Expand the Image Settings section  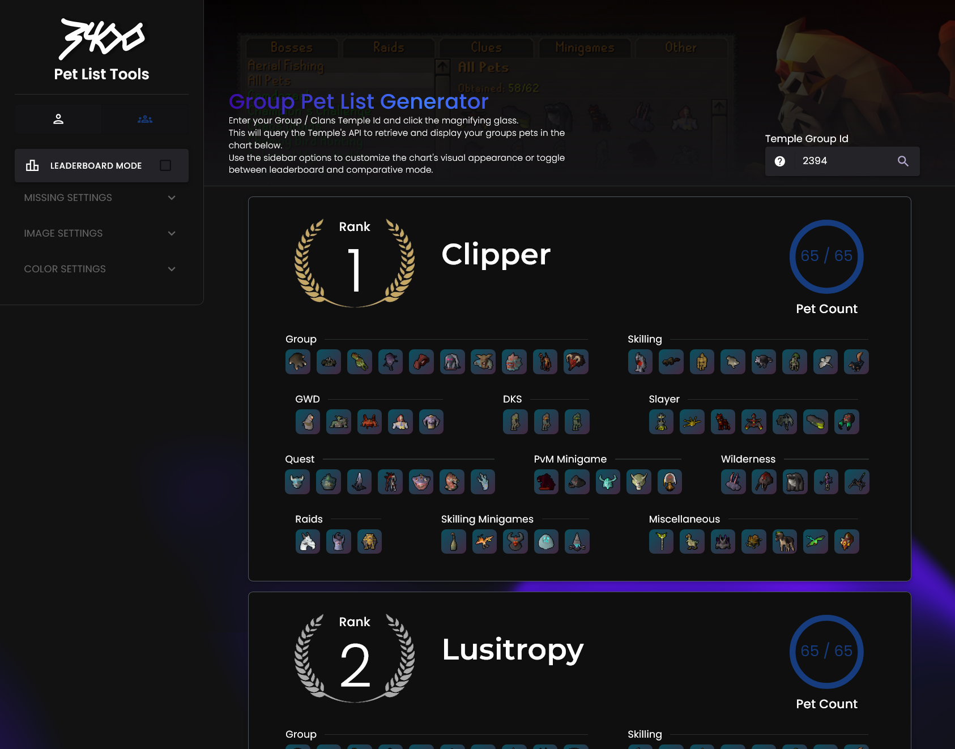100,233
